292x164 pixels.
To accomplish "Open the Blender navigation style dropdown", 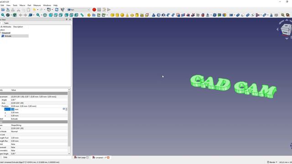I will pyautogui.click(x=272, y=162).
